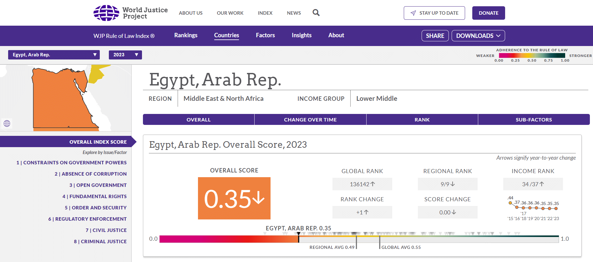Open the ABOUT US menu
The height and width of the screenshot is (262, 593).
pos(190,13)
